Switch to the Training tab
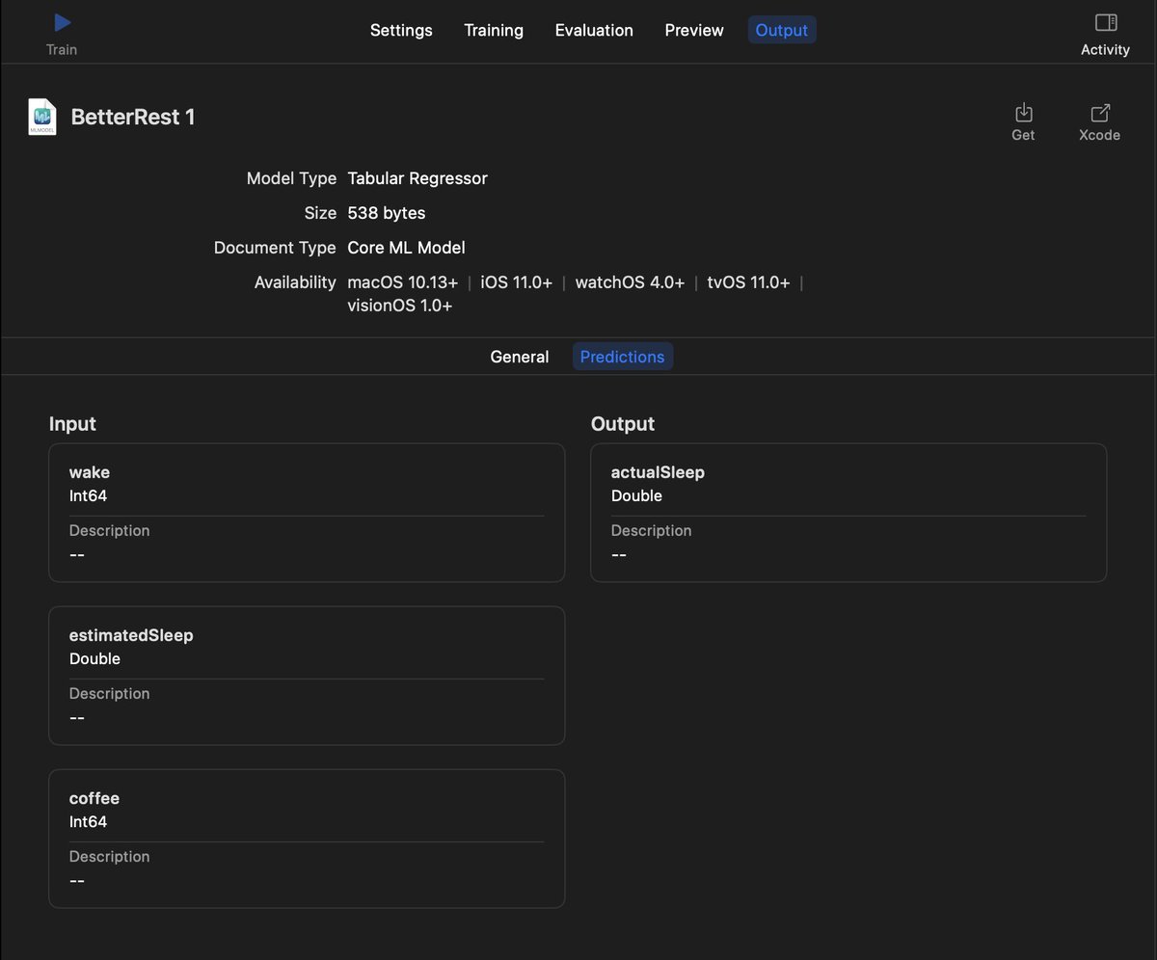This screenshot has width=1157, height=960. (494, 30)
